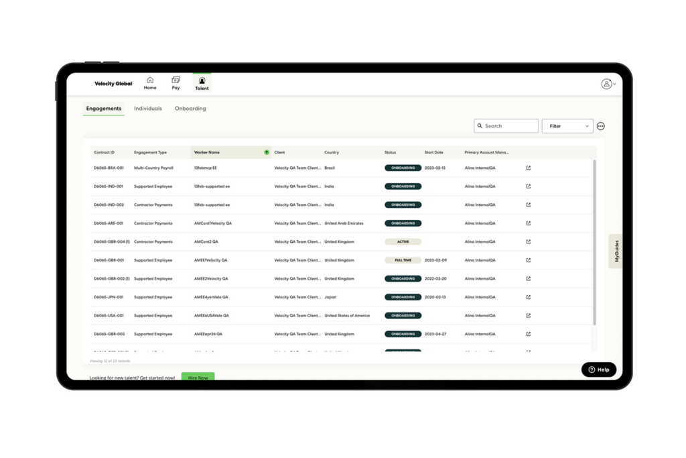Open the Help button
The image size is (686, 458).
tap(598, 369)
